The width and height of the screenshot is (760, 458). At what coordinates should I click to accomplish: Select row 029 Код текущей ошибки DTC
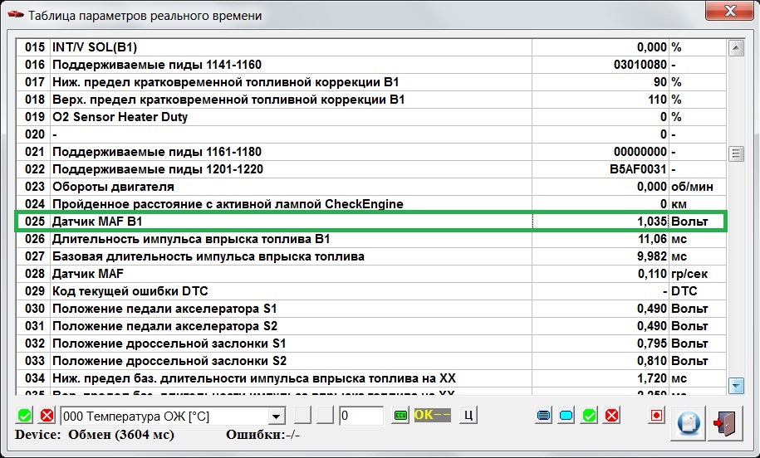click(x=370, y=291)
